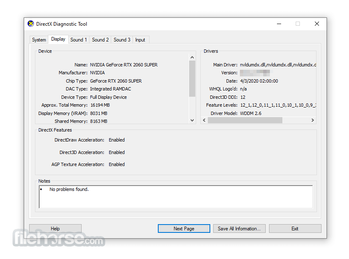Click Save All Information button
The image size is (349, 259).
point(239,229)
